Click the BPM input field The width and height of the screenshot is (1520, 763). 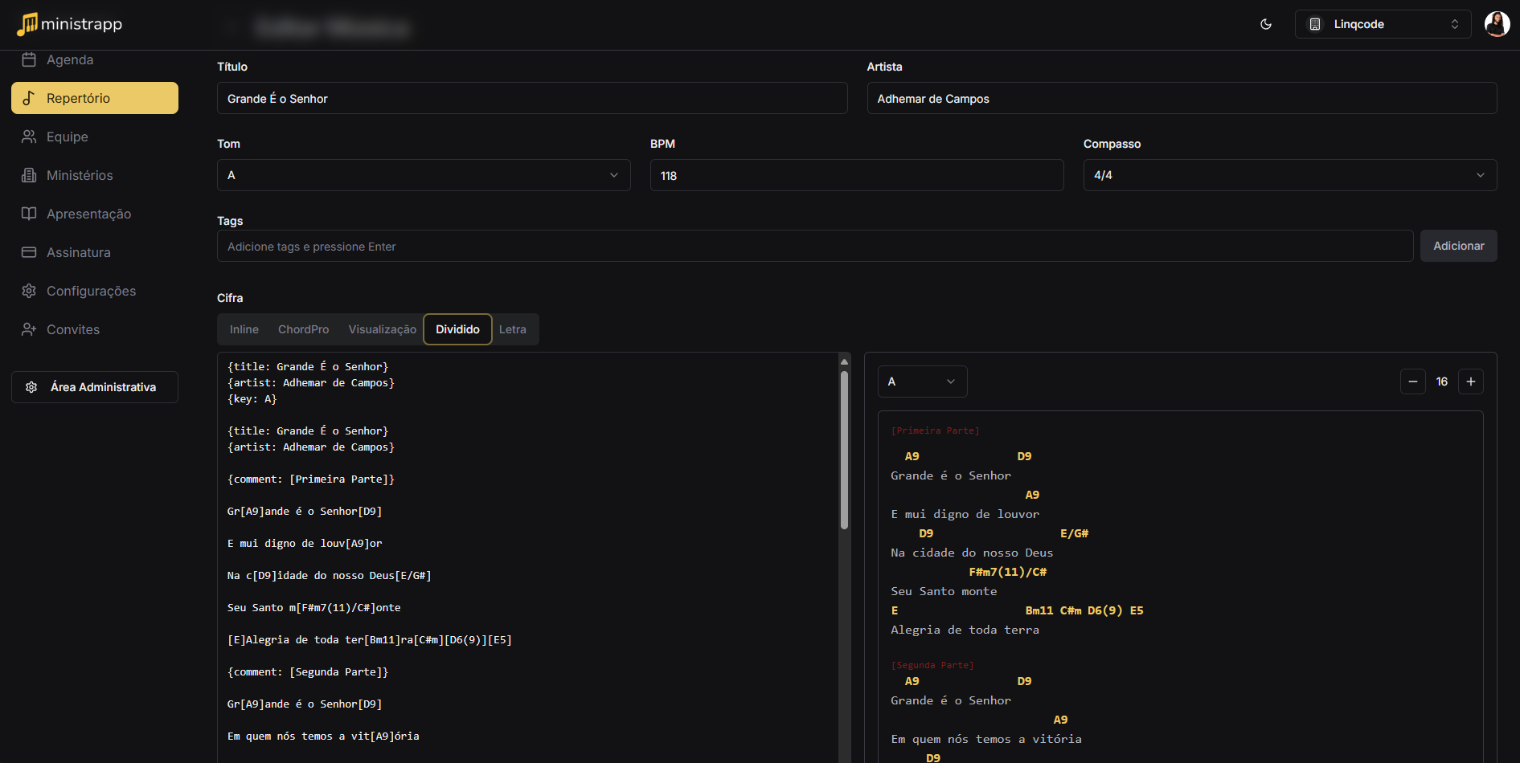coord(856,175)
